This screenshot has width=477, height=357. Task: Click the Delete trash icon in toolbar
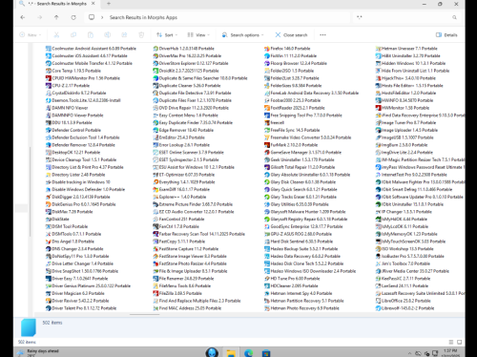[141, 35]
